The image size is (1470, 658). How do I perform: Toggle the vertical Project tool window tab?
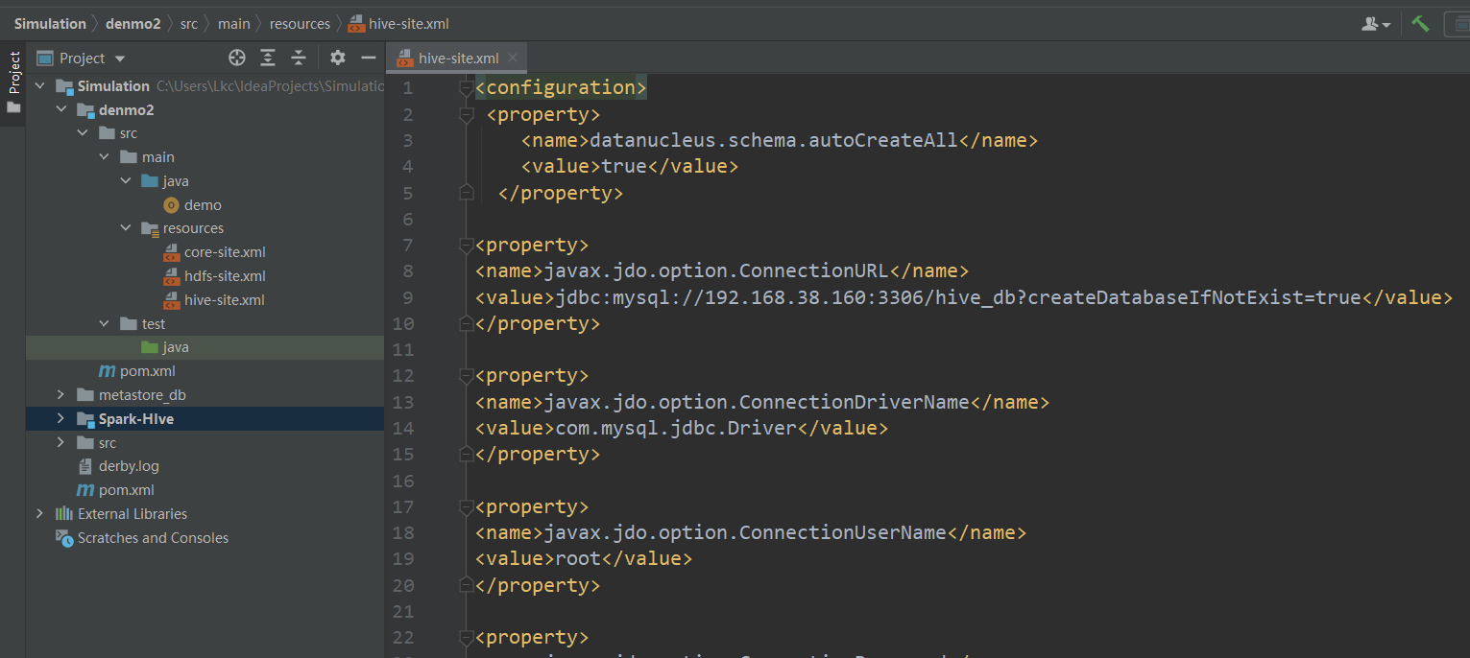[13, 82]
